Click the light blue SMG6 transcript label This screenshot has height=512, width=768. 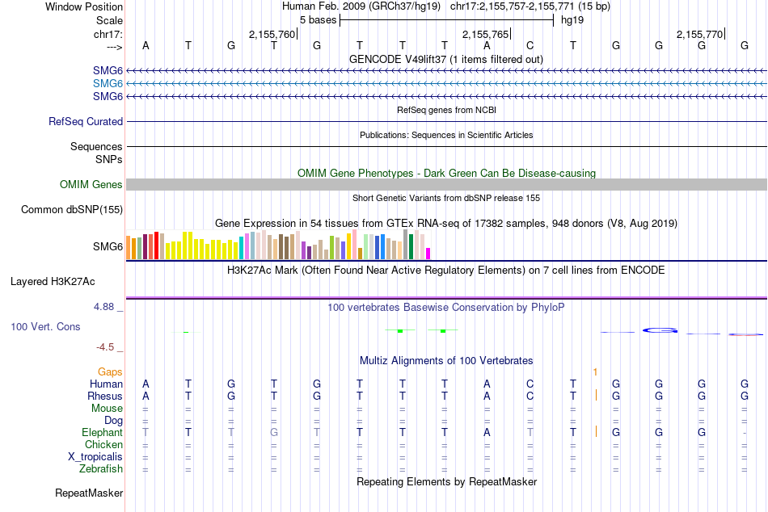tap(108, 84)
